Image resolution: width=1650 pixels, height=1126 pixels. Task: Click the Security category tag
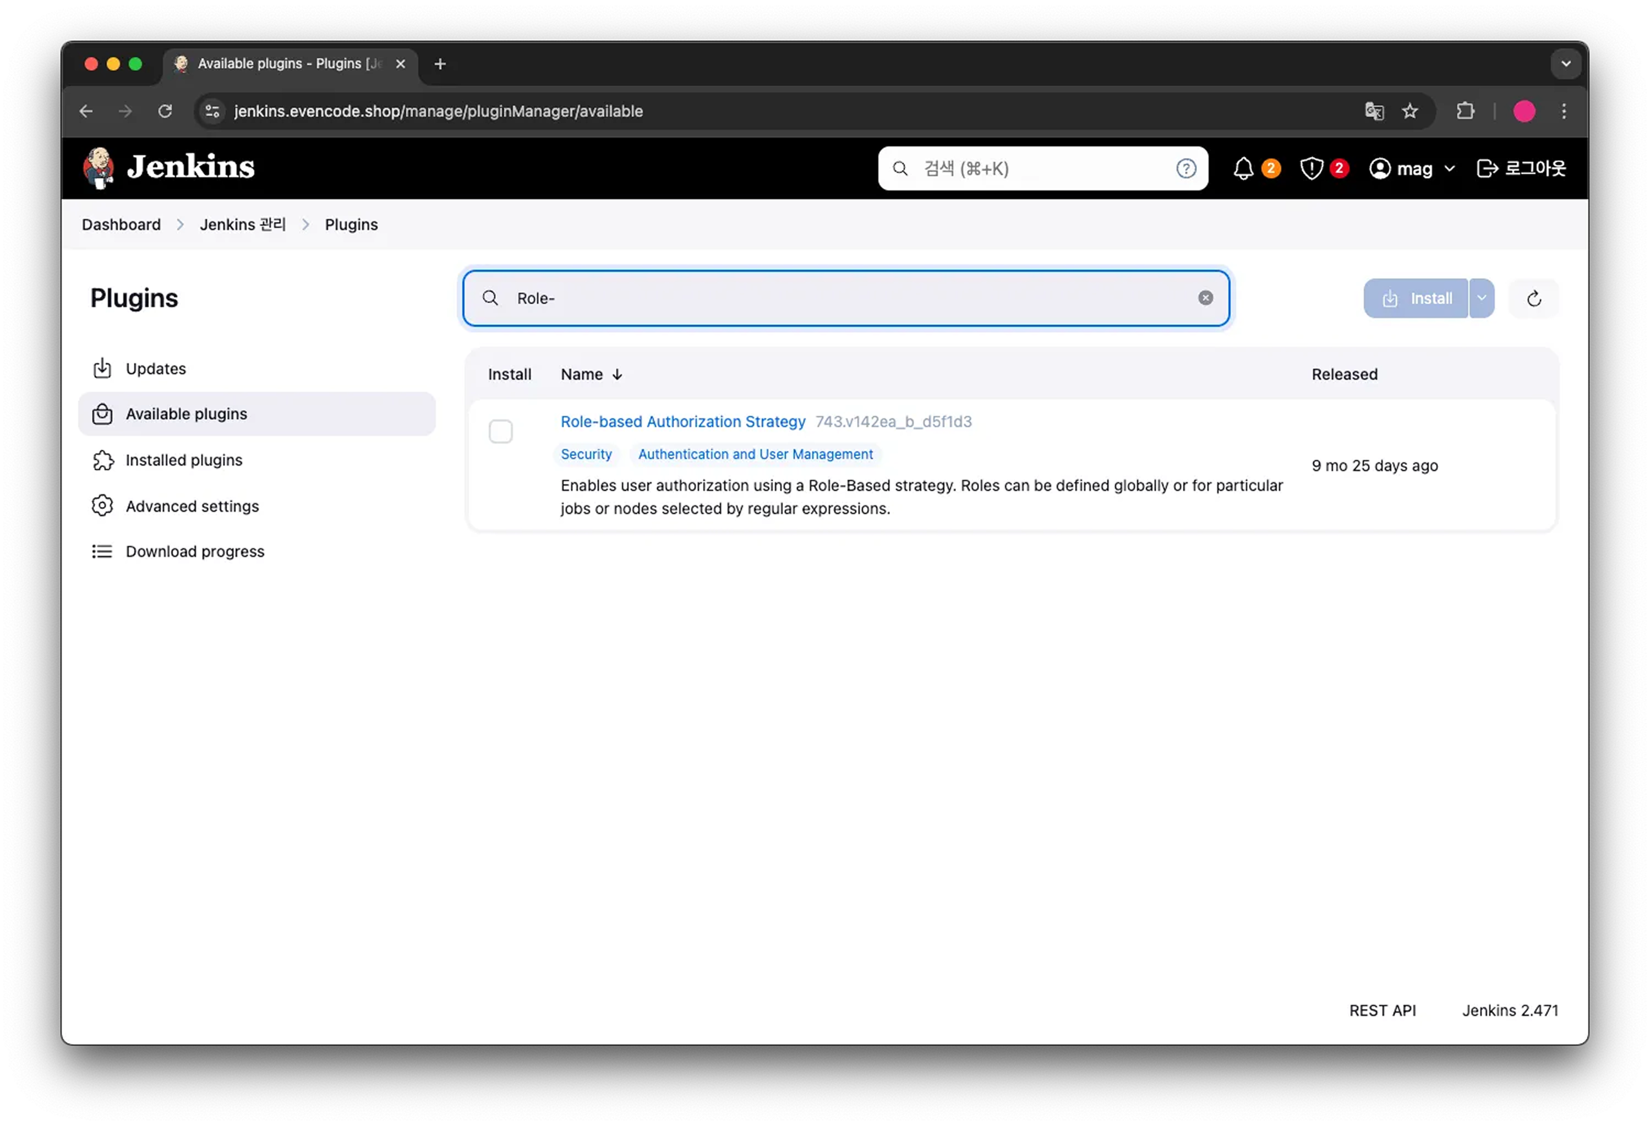(x=586, y=455)
